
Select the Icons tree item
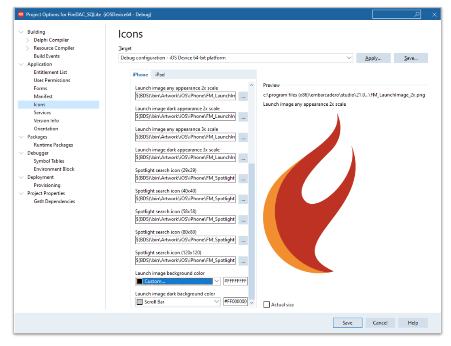58,105
